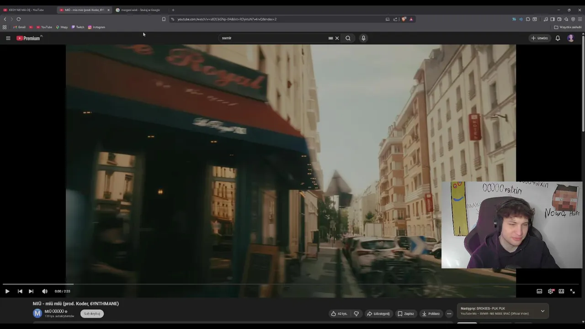
Task: Open browser main menu
Action: click(580, 19)
